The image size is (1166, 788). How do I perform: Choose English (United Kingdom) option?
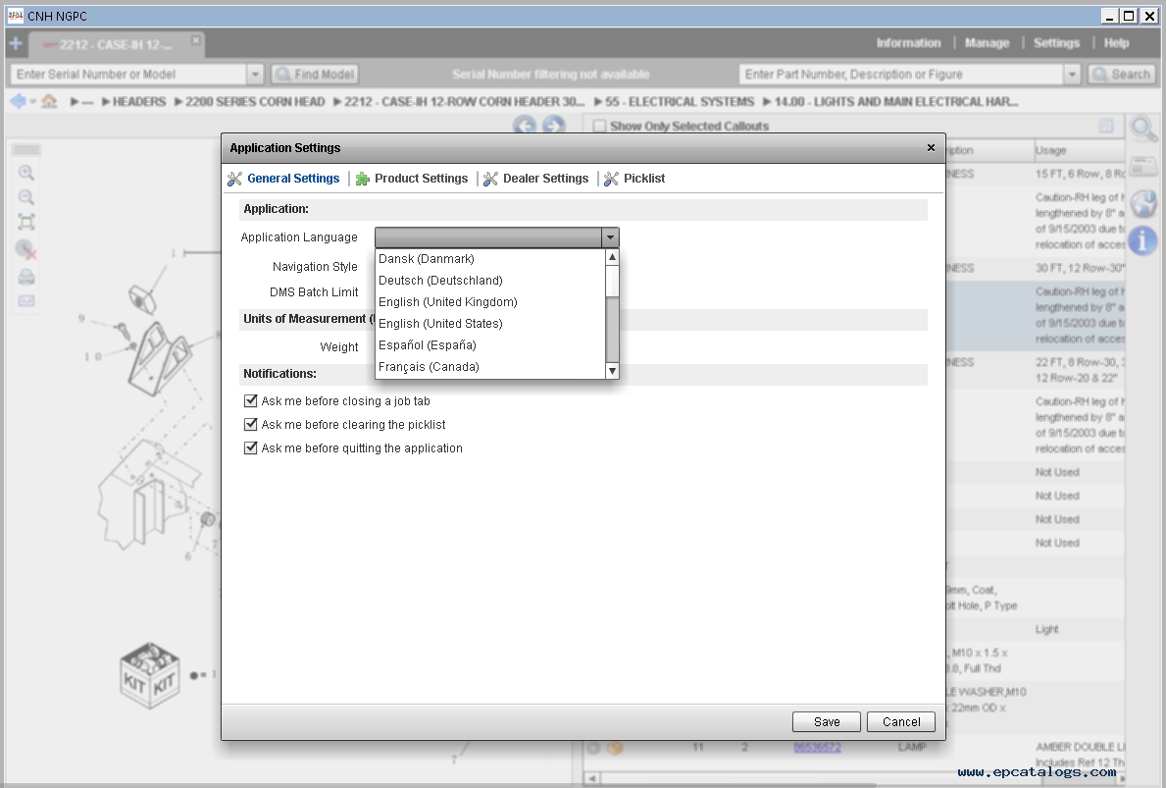pos(490,302)
